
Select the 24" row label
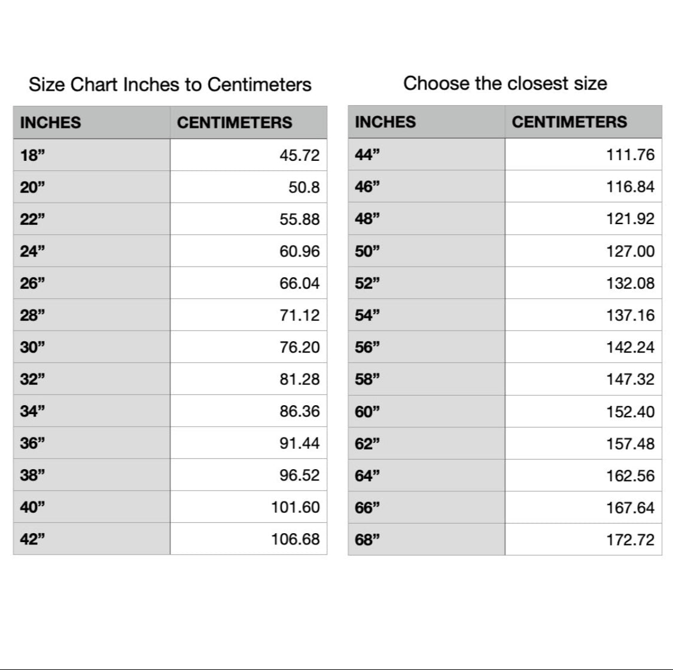[33, 252]
